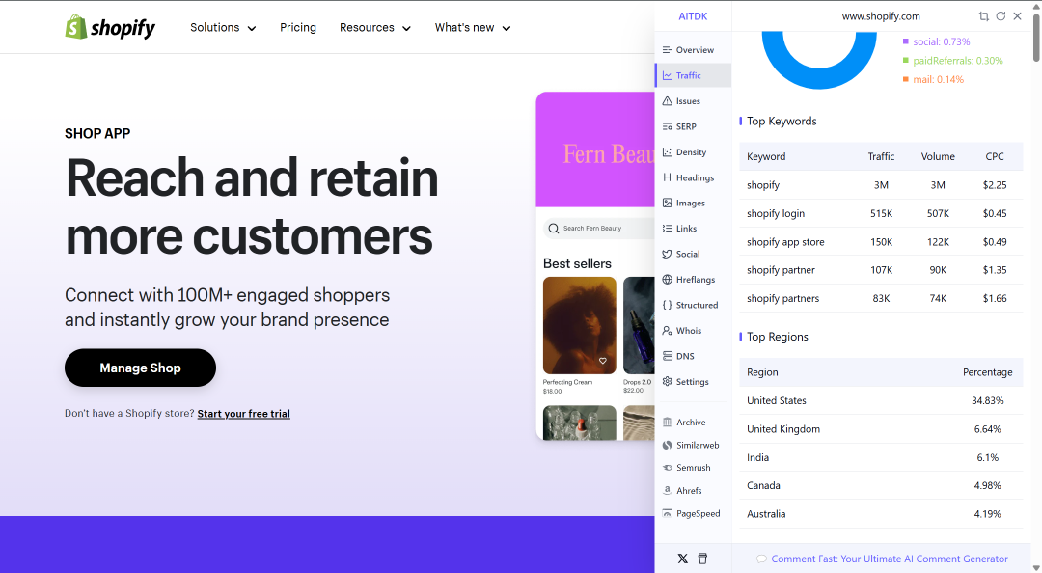This screenshot has width=1042, height=573.
Task: Click the Volume column header
Action: (938, 156)
